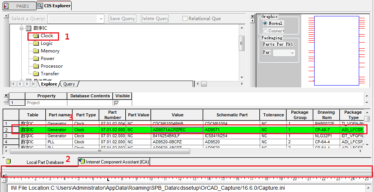Toggle the Project Visible checkbox

tap(117, 103)
